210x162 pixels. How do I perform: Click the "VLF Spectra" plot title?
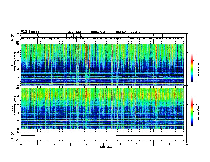pos(30,32)
